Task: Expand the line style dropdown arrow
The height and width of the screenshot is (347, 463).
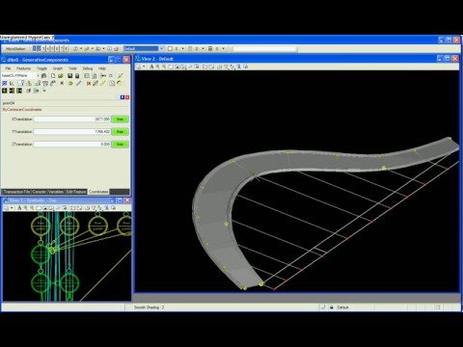Action: click(203, 48)
